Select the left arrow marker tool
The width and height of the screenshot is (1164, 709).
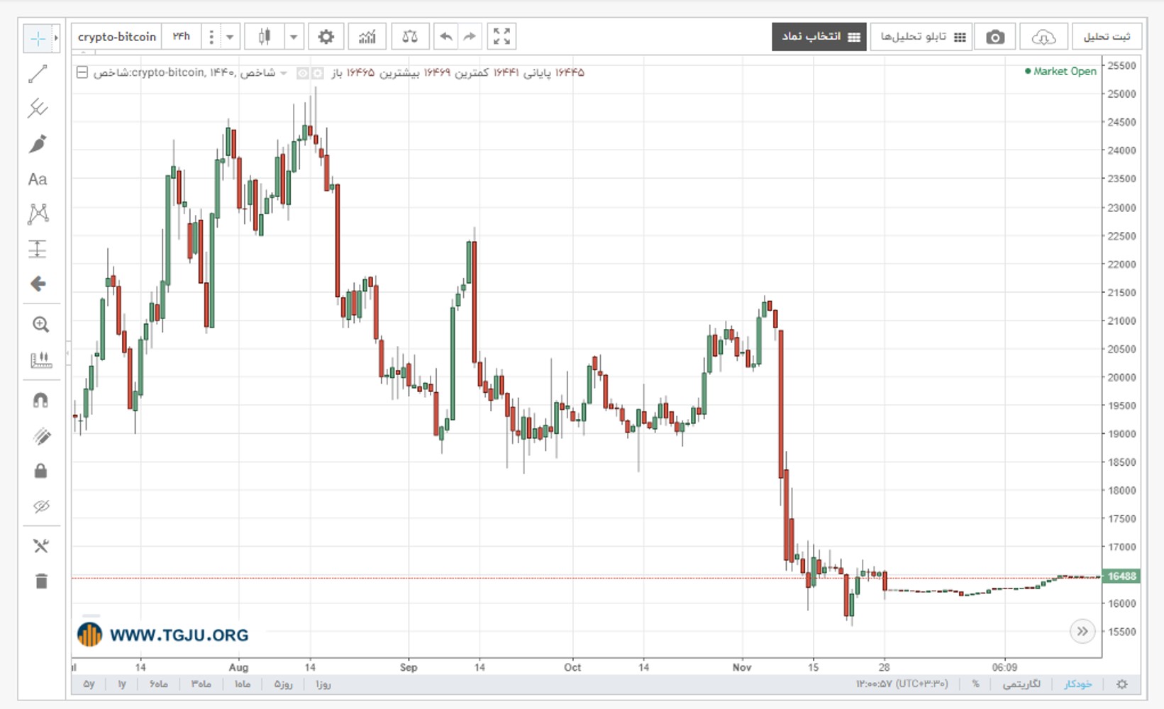(x=38, y=284)
